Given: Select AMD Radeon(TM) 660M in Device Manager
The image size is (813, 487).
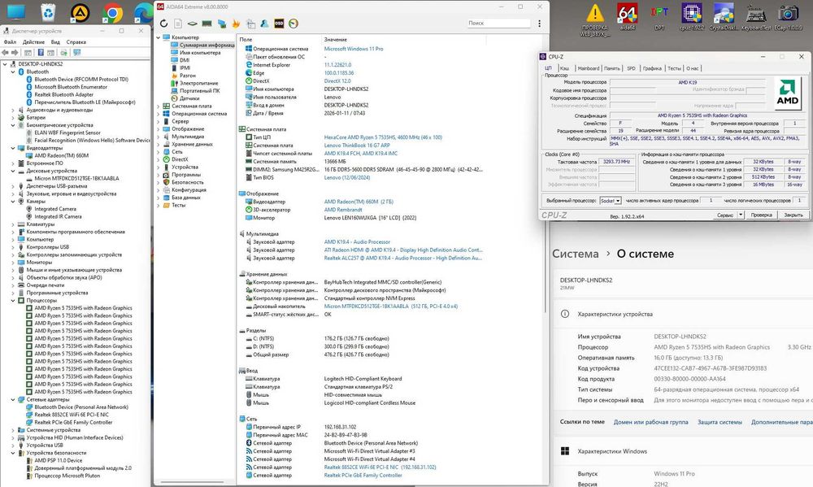Looking at the screenshot, I should pyautogui.click(x=61, y=155).
